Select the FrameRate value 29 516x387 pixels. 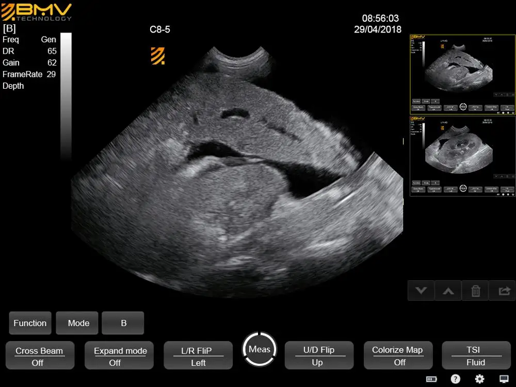pyautogui.click(x=51, y=74)
